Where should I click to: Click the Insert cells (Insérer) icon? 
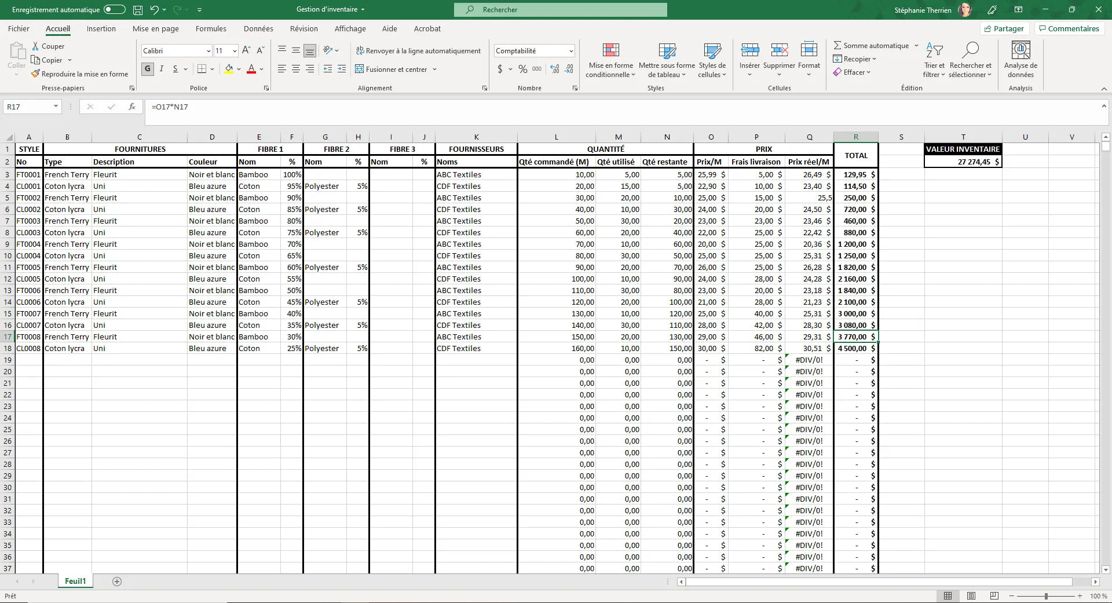[x=749, y=50]
